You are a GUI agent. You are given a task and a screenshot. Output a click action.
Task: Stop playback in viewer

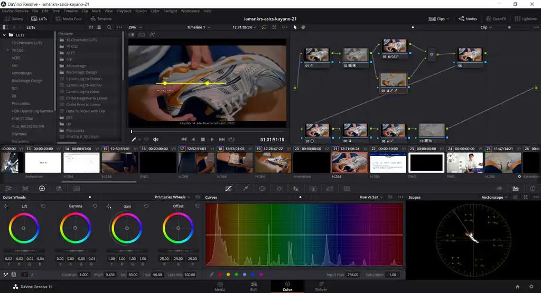(x=203, y=140)
